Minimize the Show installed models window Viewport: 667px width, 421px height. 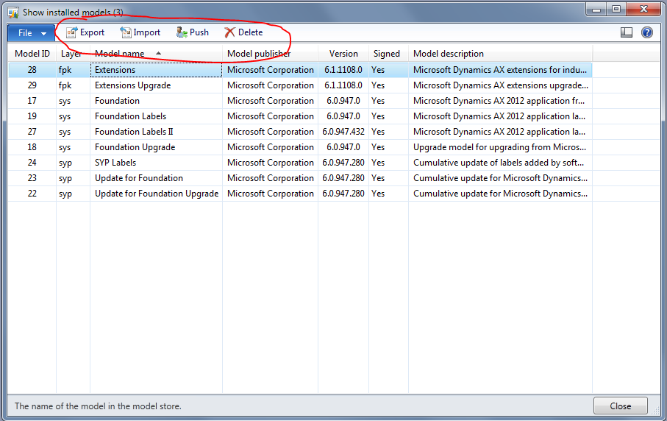click(x=596, y=9)
